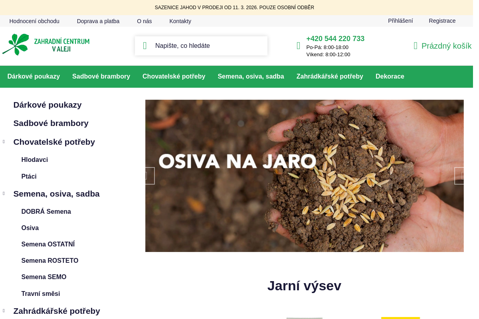Select Doprava a platba in the top bar
Screen dimensions: 479x319
click(98, 21)
